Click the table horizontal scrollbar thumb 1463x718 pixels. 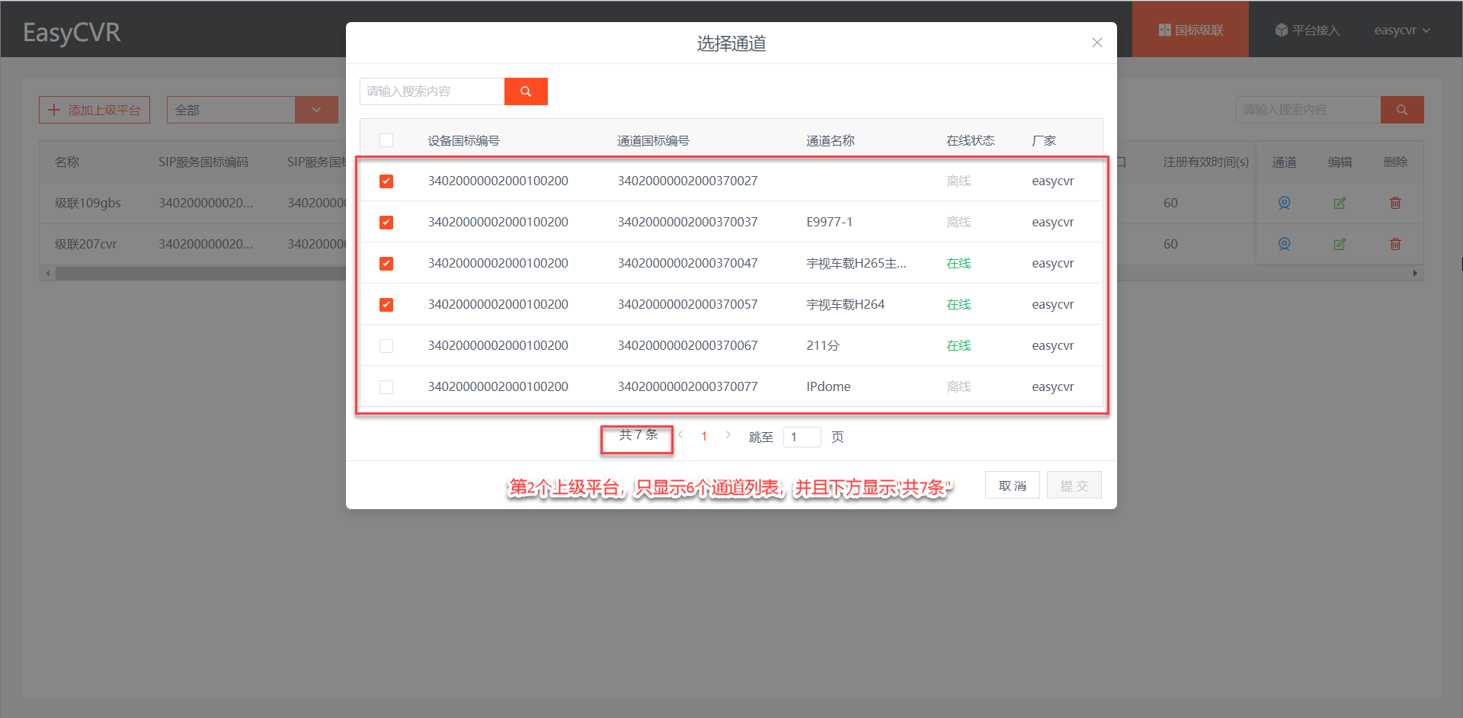point(201,273)
